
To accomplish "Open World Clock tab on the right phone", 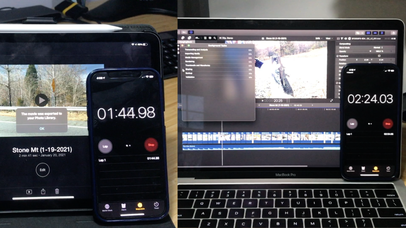I will (x=350, y=169).
